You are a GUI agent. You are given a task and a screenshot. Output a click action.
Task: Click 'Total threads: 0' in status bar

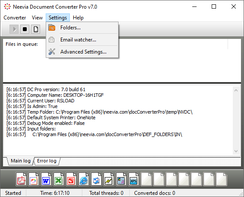pyautogui.click(x=106, y=193)
